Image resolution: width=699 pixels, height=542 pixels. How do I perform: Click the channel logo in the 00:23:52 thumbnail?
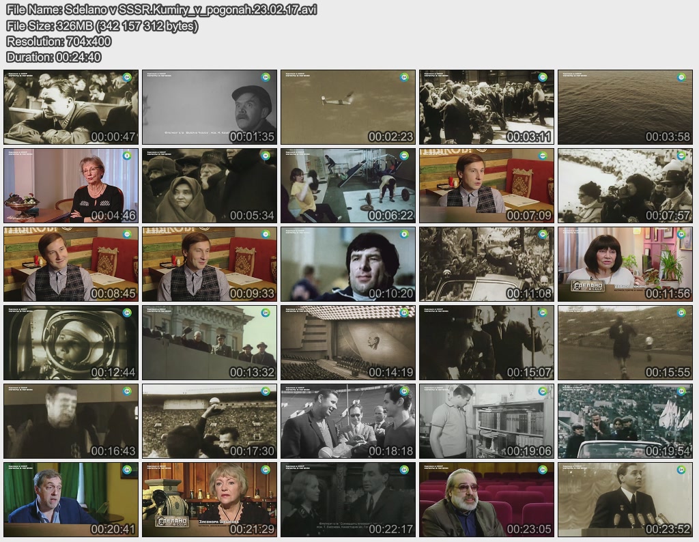(x=681, y=470)
